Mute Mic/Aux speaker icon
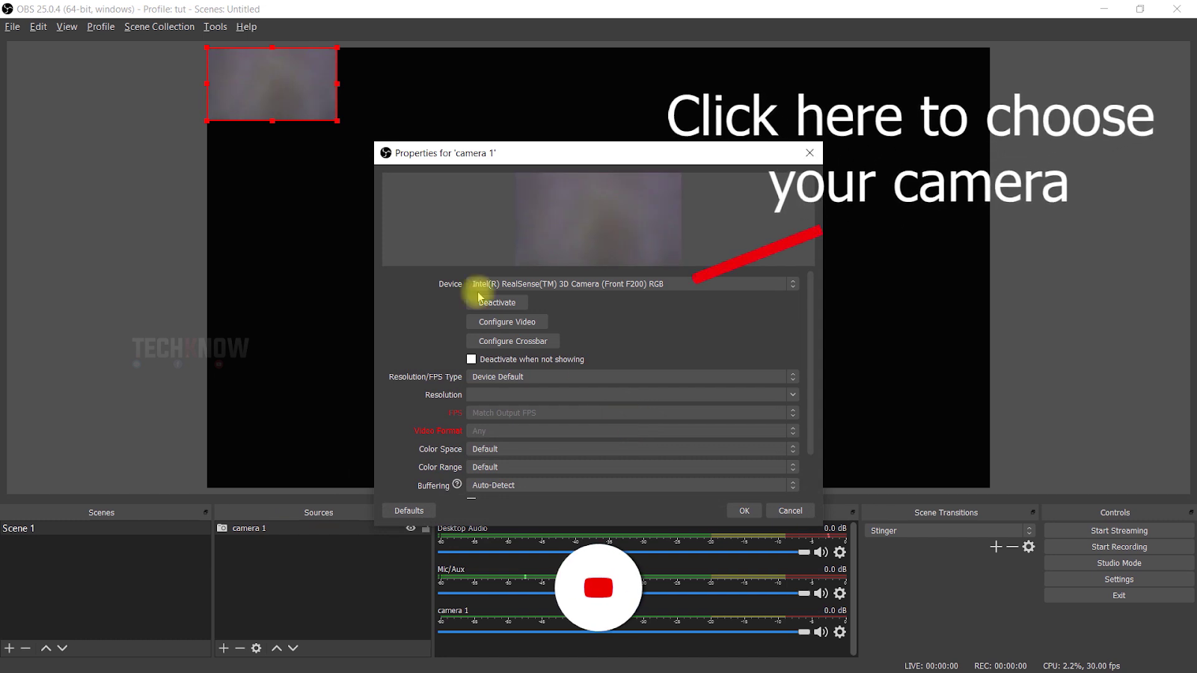The width and height of the screenshot is (1197, 673). coord(821,593)
